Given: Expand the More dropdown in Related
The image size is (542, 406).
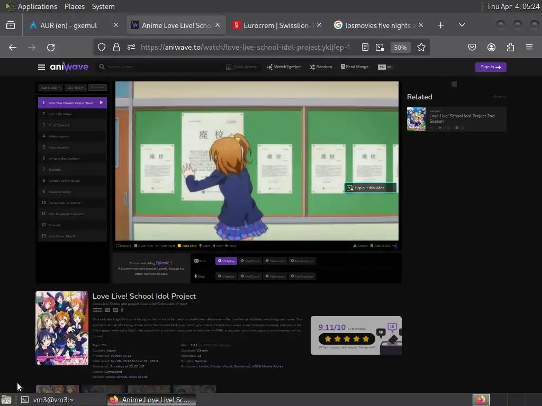Looking at the screenshot, I should [x=499, y=97].
